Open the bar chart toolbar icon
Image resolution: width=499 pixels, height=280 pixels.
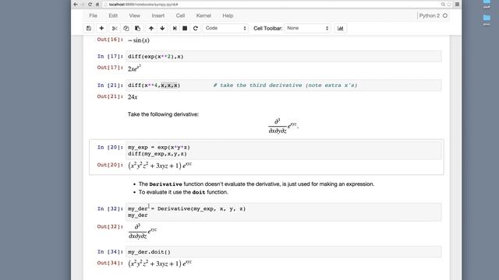340,28
